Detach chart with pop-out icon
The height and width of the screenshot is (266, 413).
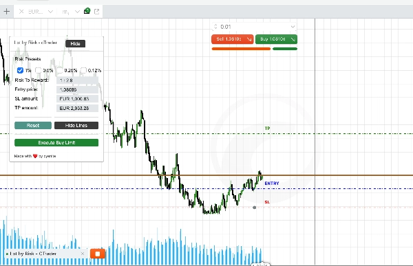(96, 11)
